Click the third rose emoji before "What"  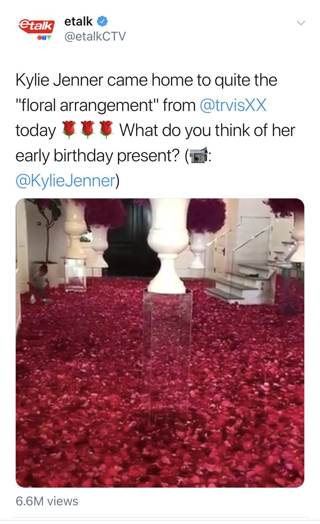pos(106,130)
